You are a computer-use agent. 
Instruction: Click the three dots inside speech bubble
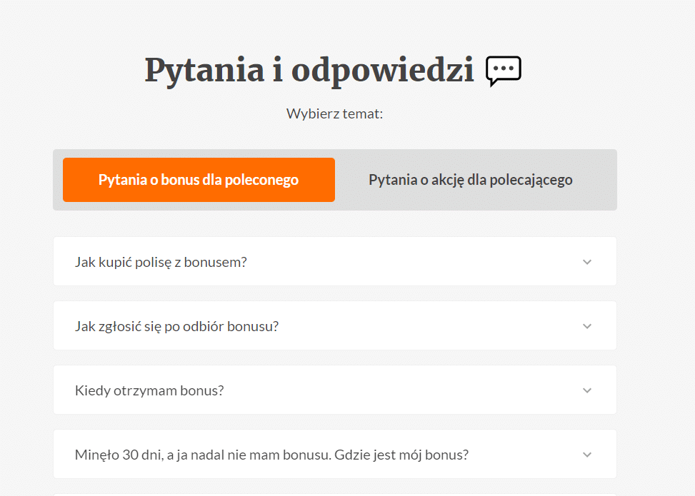coord(504,69)
